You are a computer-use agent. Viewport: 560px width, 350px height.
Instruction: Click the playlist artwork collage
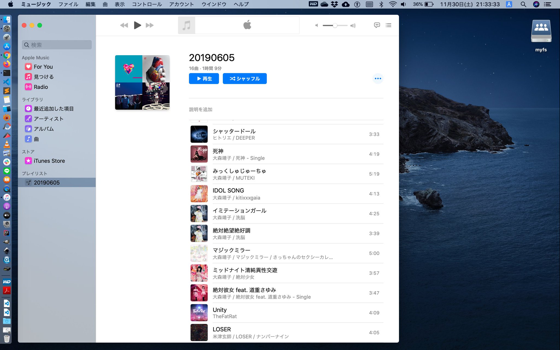pyautogui.click(x=142, y=82)
